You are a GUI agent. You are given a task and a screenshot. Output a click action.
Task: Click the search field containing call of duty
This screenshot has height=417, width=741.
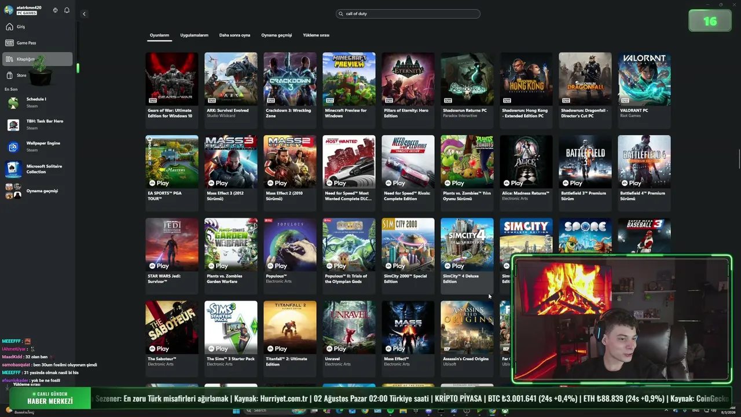[408, 14]
